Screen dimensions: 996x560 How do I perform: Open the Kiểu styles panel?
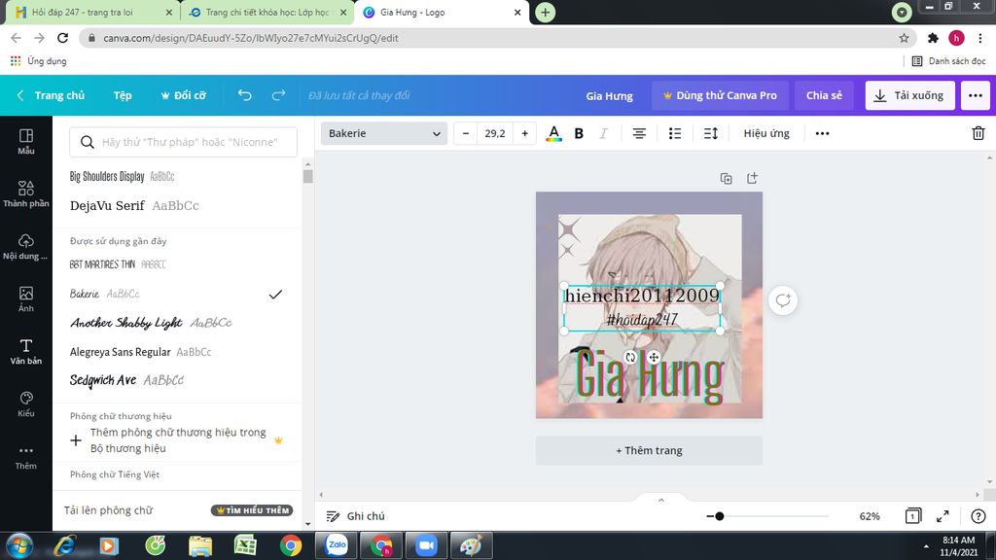[26, 403]
